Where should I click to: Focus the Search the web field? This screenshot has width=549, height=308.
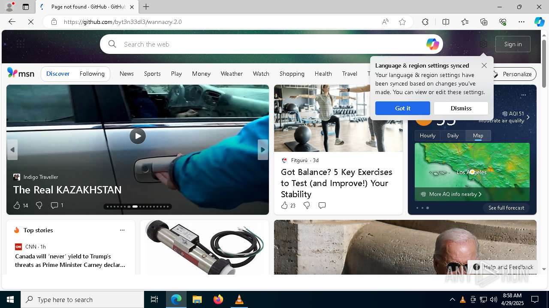click(x=271, y=44)
